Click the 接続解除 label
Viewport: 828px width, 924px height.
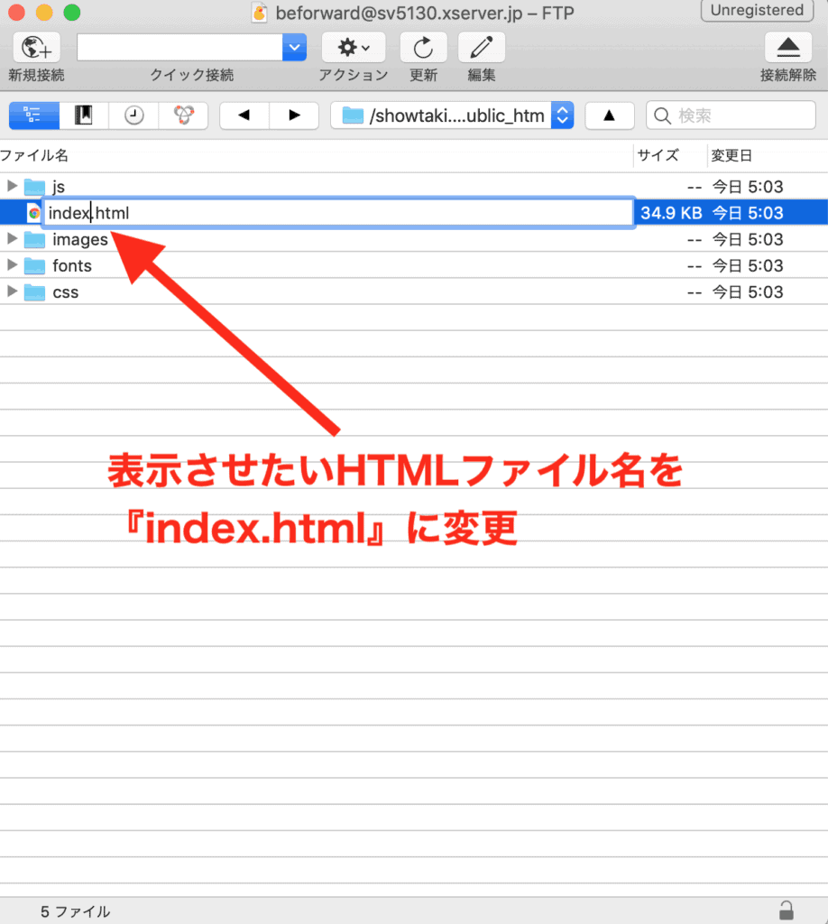[788, 75]
